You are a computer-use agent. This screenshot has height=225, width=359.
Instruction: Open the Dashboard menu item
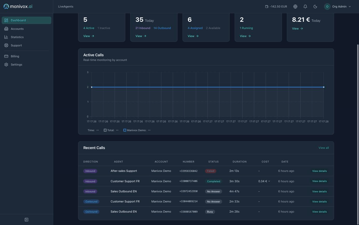[26, 20]
